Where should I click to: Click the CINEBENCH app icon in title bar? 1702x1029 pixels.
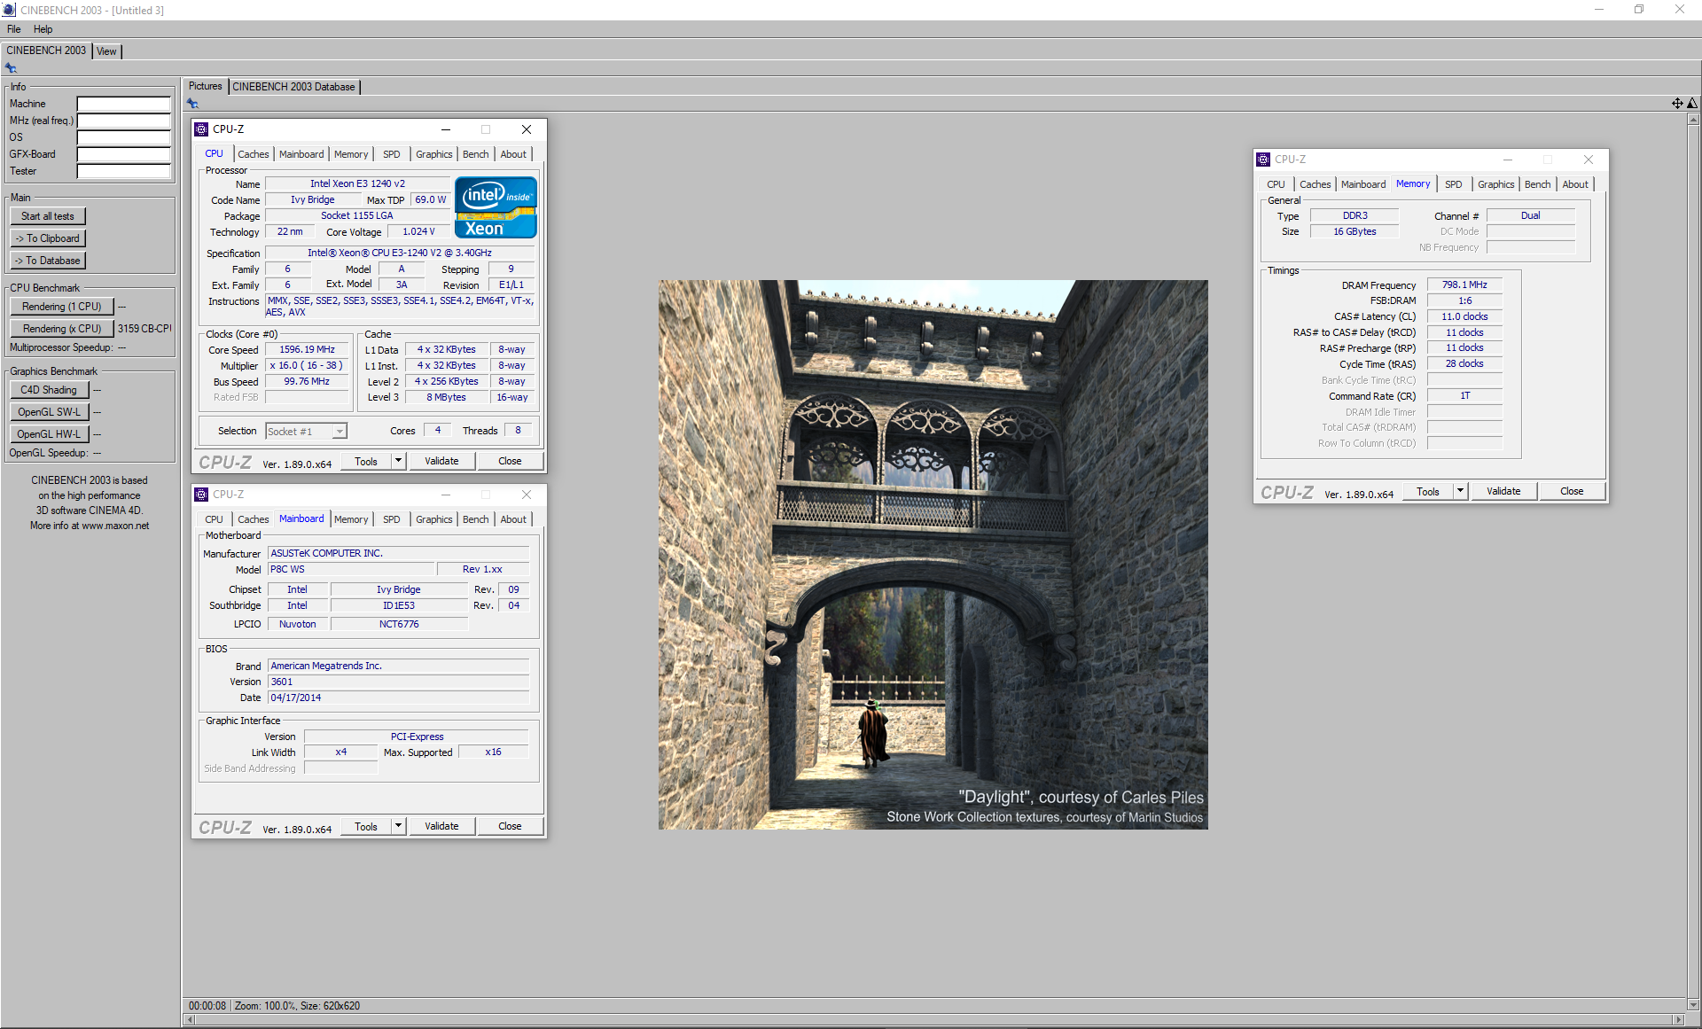(9, 10)
